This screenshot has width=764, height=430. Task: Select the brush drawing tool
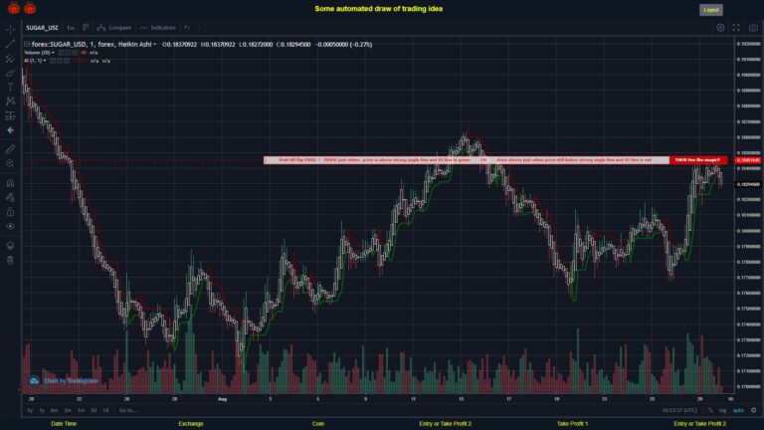(x=10, y=73)
